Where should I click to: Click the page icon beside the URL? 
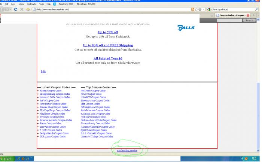click(x=34, y=9)
